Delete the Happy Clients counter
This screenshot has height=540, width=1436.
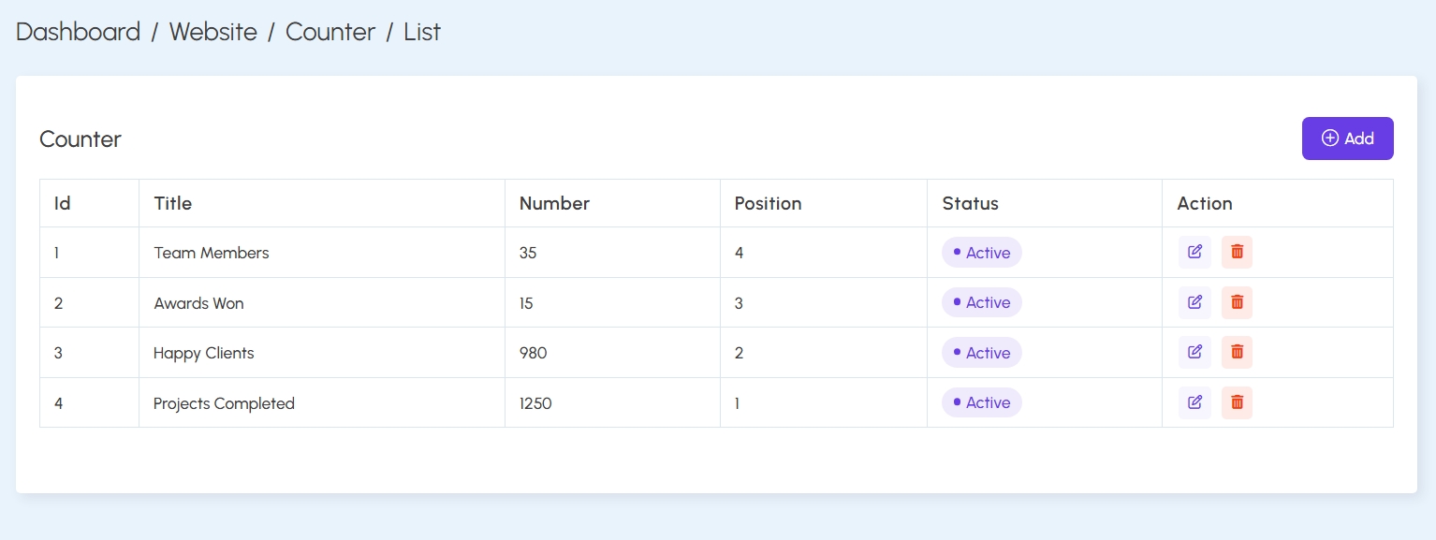(1237, 352)
